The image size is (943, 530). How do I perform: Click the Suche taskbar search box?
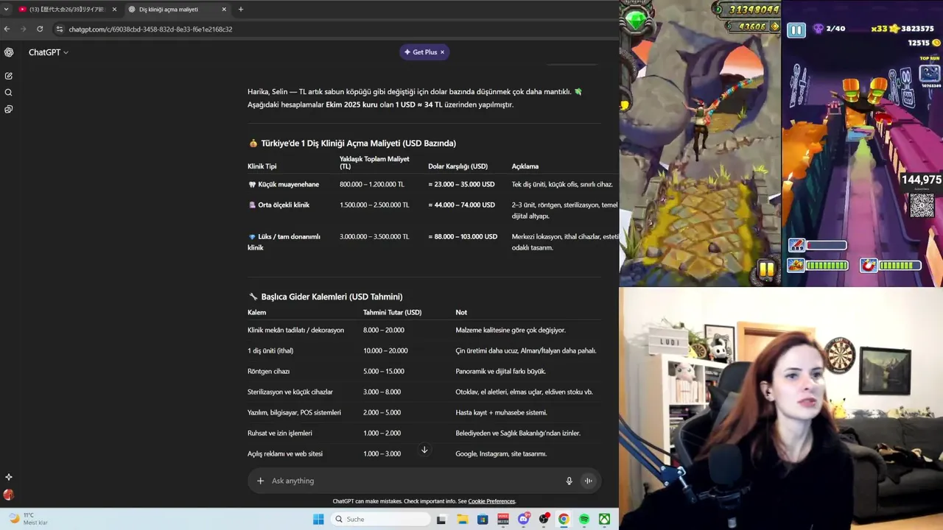380,519
